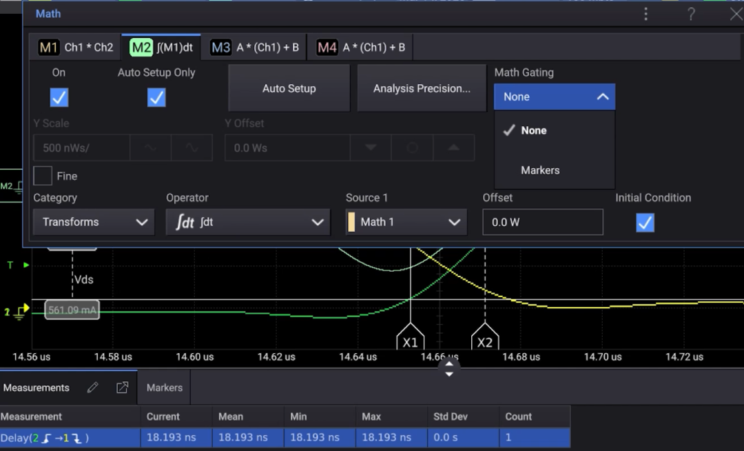Click the Std Dev value 0.0 s
Image resolution: width=744 pixels, height=451 pixels.
(x=446, y=437)
